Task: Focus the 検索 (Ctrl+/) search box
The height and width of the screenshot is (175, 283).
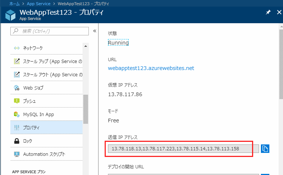Action: [49, 31]
